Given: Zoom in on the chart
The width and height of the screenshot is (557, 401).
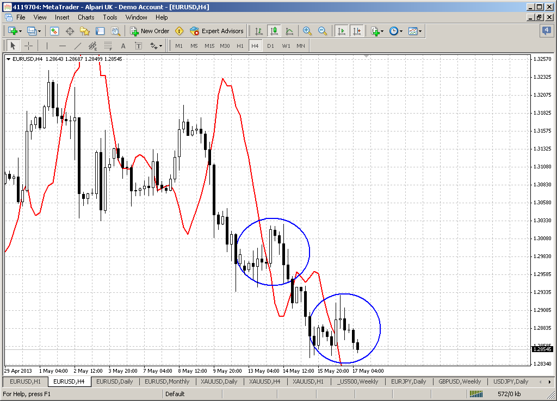Looking at the screenshot, I should pyautogui.click(x=307, y=31).
